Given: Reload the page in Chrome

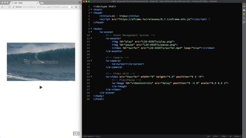Looking at the screenshot, I should click(x=10, y=7).
